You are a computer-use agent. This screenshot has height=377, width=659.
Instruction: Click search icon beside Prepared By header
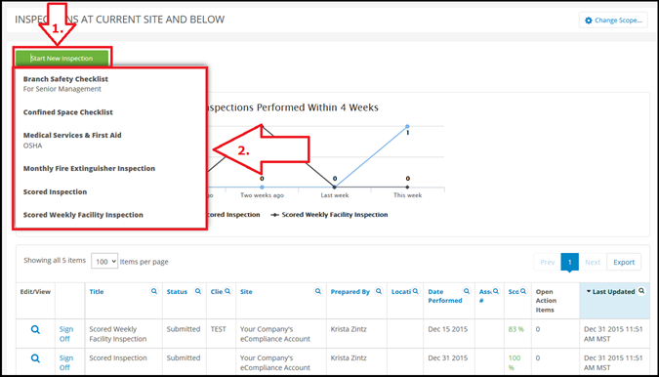[379, 291]
